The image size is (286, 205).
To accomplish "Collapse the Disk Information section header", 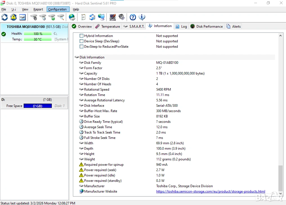I will pos(92,57).
